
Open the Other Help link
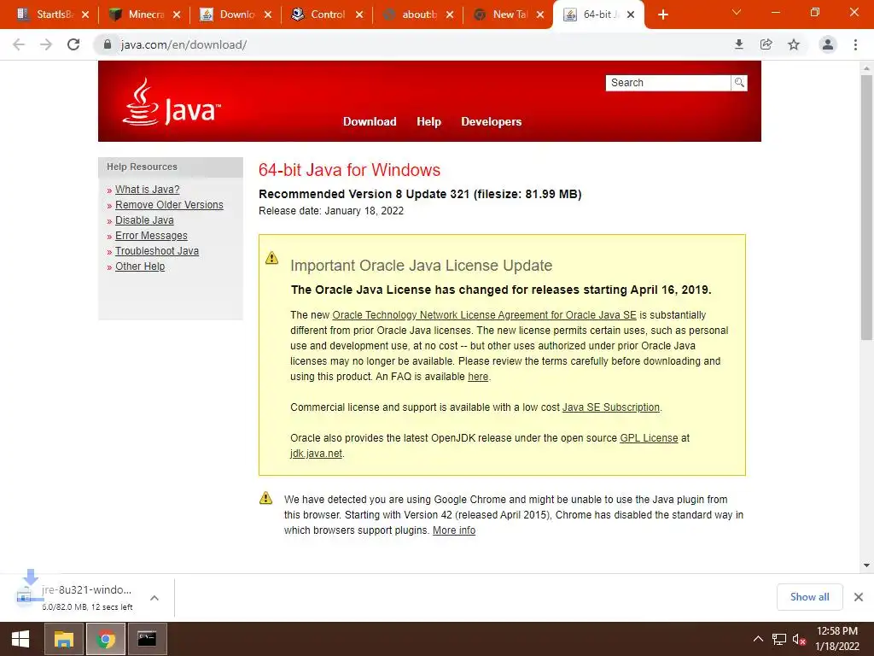tap(140, 266)
